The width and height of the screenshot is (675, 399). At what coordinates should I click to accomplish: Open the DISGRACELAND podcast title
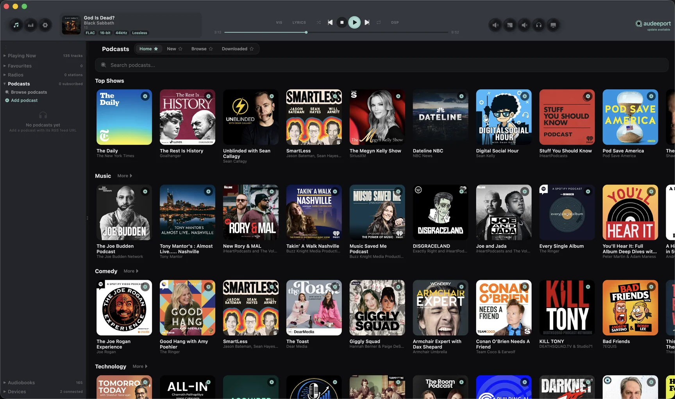point(431,246)
